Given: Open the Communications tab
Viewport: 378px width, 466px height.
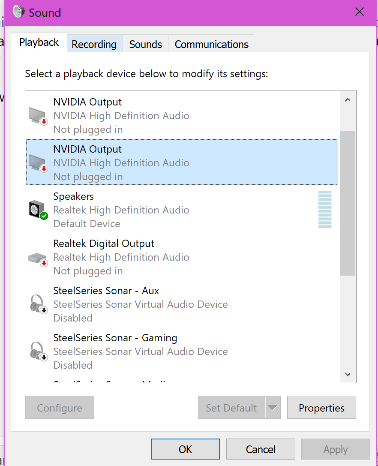Looking at the screenshot, I should click(211, 44).
